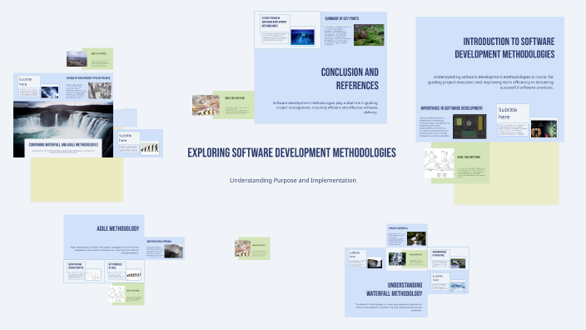Viewport: 586px width, 330px height.
Task: Select the dark image beside Introduction's Subtitle here
Action: 544,128
